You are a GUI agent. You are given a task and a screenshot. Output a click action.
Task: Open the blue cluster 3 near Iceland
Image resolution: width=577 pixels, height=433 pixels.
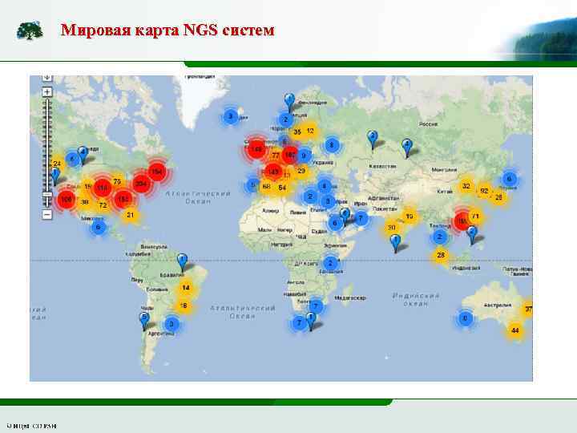[x=231, y=117]
